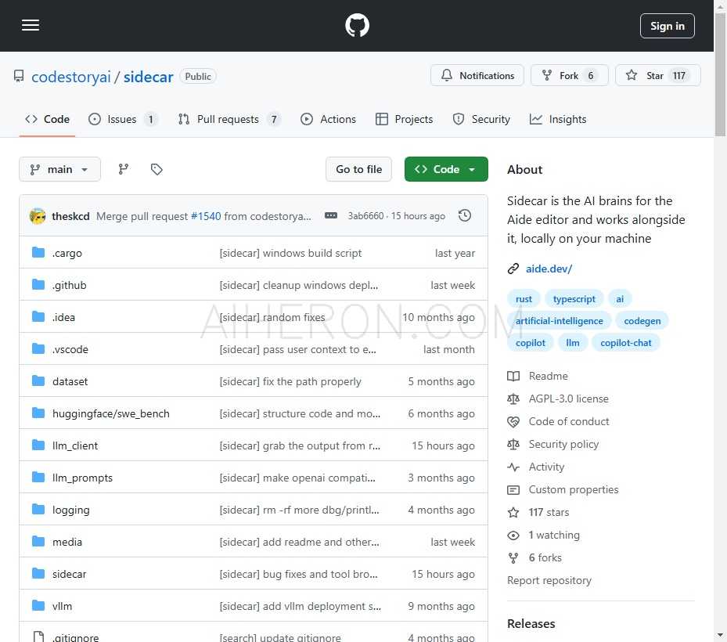The image size is (727, 642).
Task: Select the codegen topic tag
Action: click(642, 321)
